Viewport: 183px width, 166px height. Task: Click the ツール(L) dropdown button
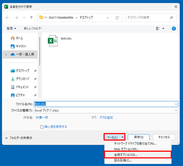115,137
